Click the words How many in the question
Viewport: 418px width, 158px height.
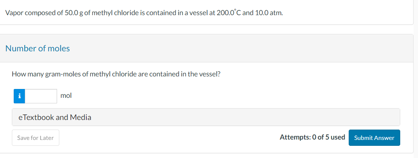27,74
